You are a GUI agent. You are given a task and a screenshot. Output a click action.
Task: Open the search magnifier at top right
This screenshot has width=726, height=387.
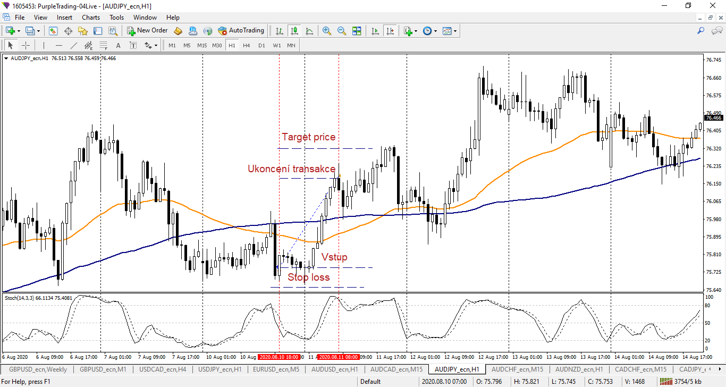(x=700, y=31)
